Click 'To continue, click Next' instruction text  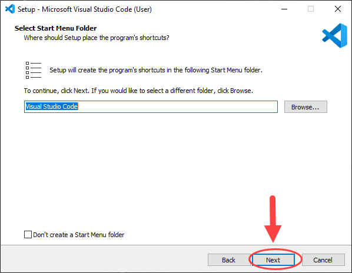click(138, 91)
